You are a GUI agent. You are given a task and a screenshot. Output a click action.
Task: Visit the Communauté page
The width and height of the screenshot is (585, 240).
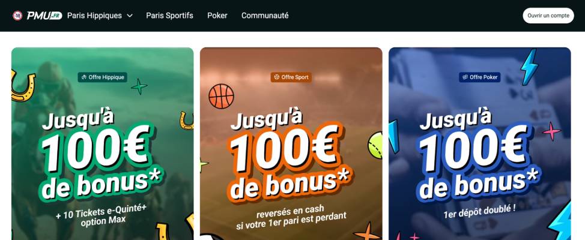(x=265, y=16)
